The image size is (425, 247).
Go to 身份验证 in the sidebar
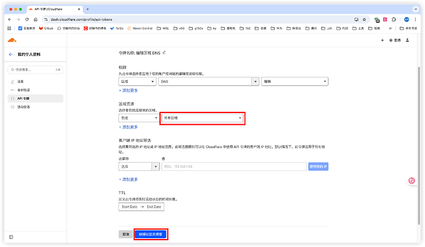pos(24,90)
